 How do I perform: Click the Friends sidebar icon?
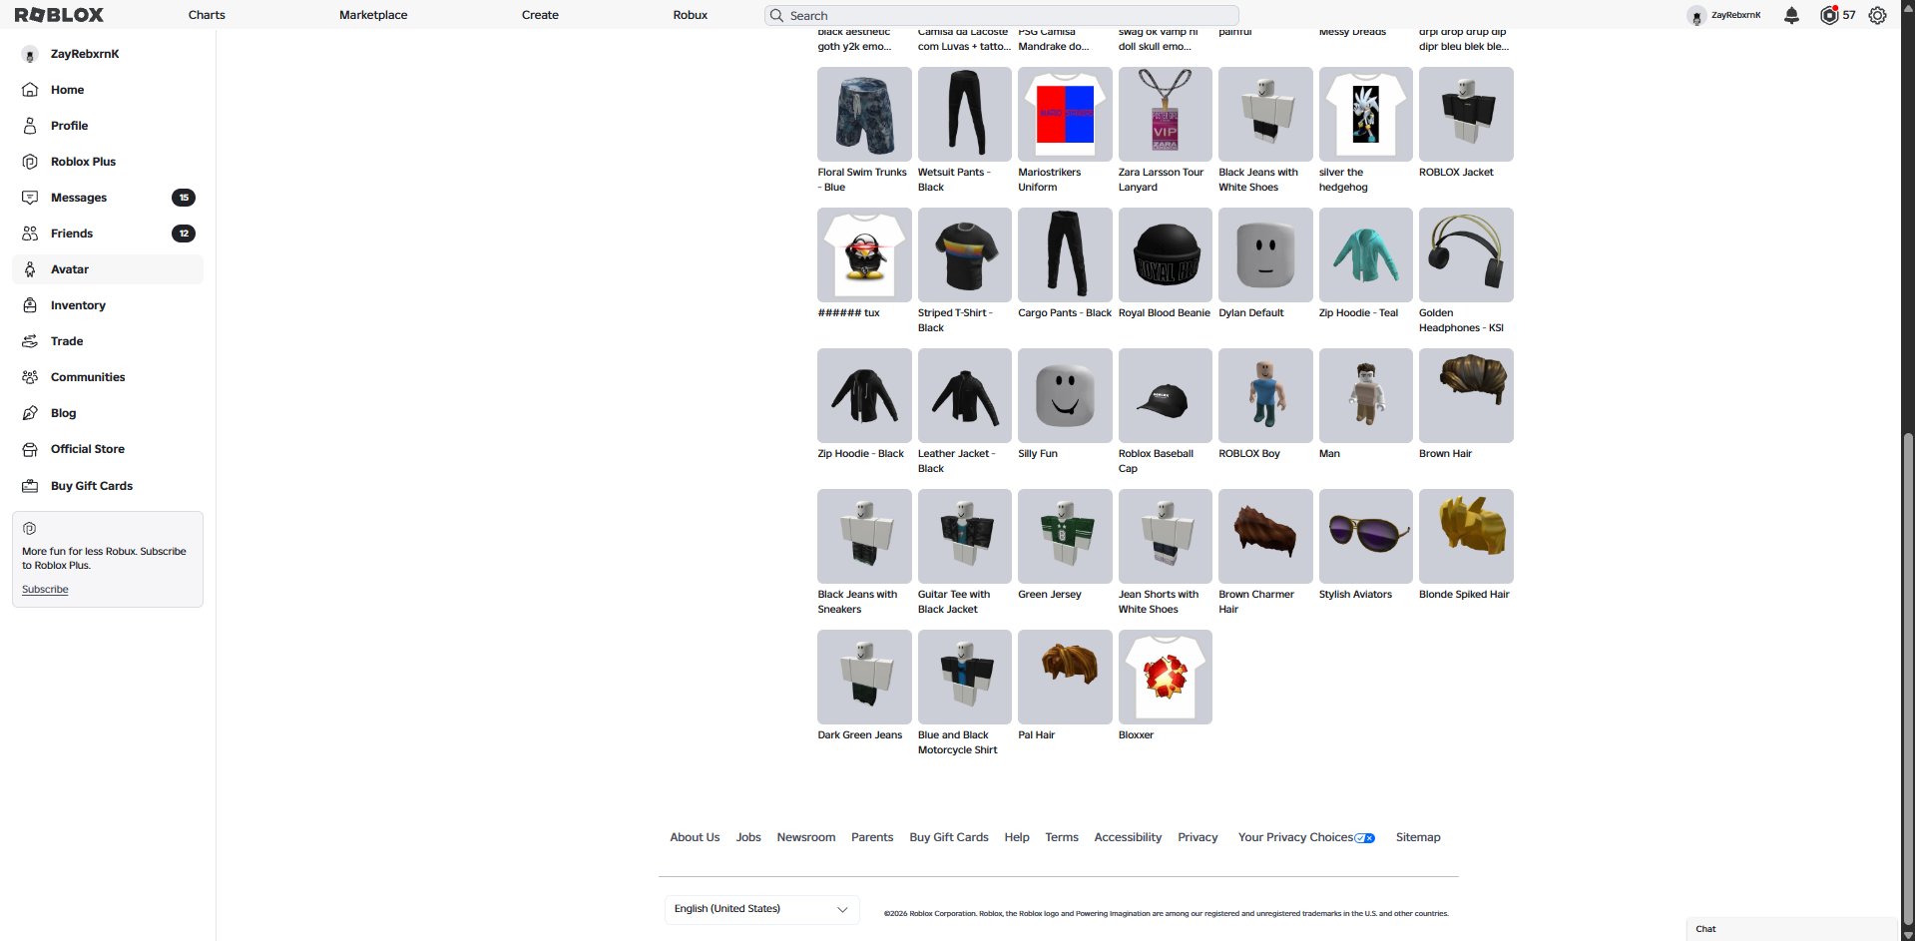tap(30, 234)
